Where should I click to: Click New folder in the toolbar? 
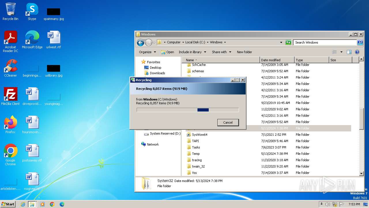pyautogui.click(x=244, y=52)
